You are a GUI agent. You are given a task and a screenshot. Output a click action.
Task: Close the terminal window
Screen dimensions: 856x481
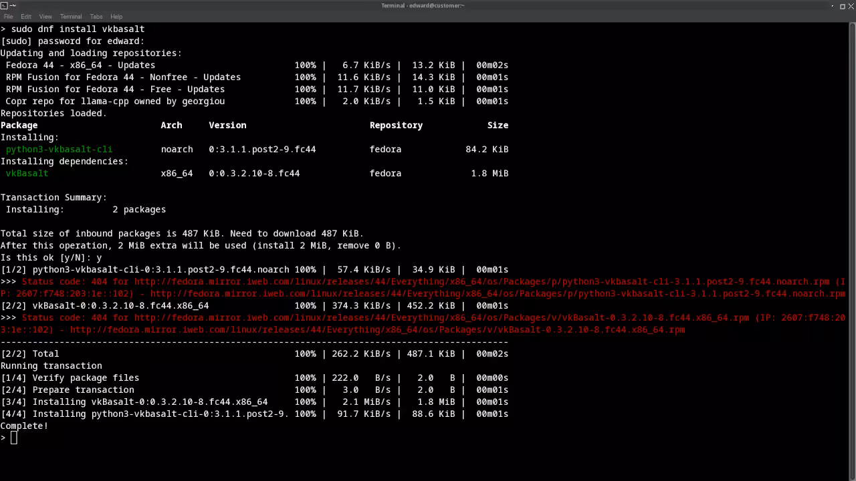coord(851,6)
